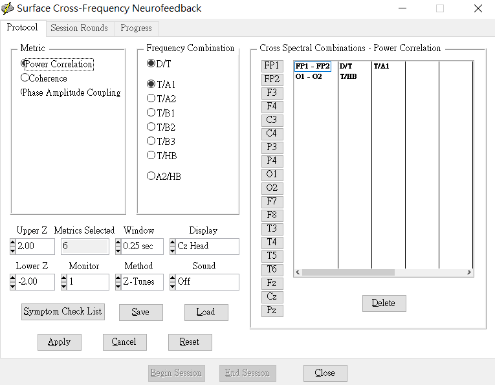495x385 pixels.
Task: Choose the T/A1 frequency combination
Action: tap(161, 84)
